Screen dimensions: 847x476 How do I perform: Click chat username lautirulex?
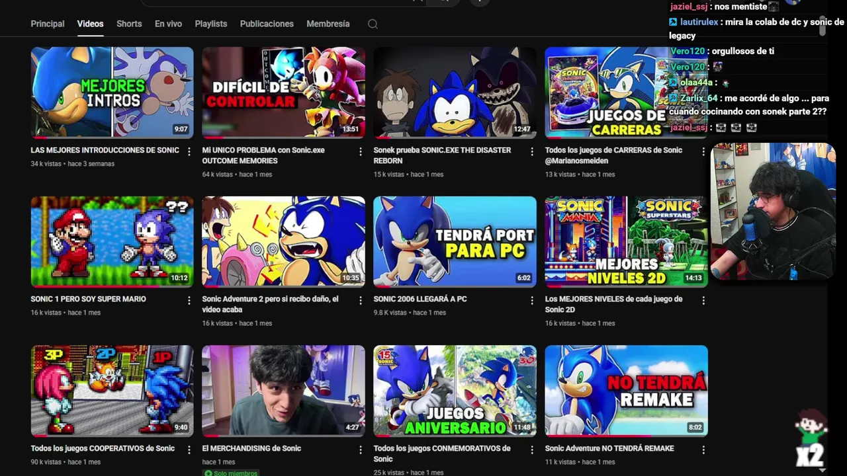tap(699, 22)
